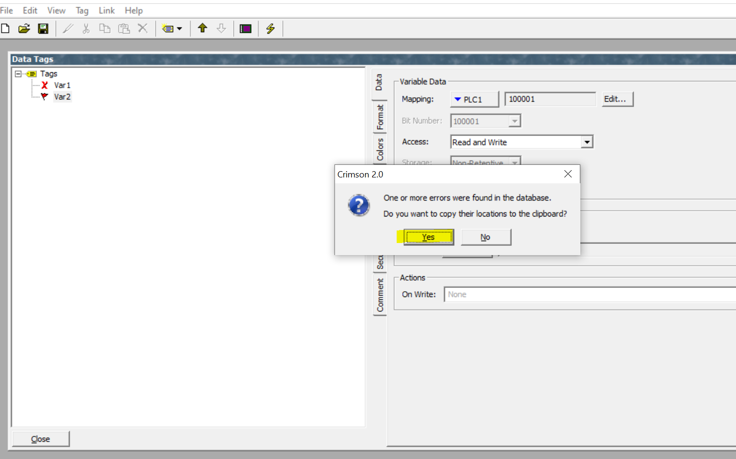The width and height of the screenshot is (736, 459).
Task: Click the New file toolbar icon
Action: click(5, 28)
